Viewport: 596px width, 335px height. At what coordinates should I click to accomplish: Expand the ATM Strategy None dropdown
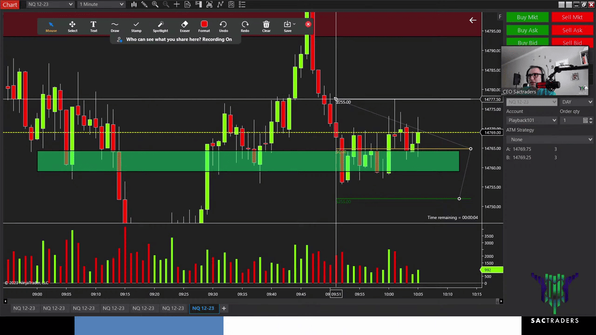[x=550, y=140]
